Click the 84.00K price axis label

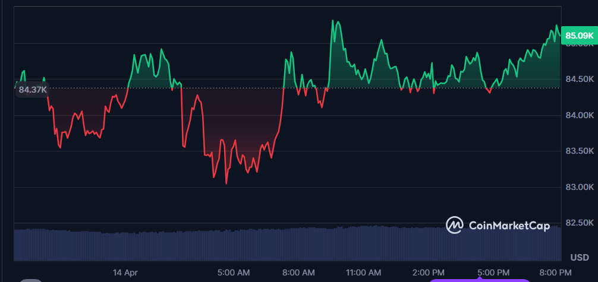[x=579, y=115]
